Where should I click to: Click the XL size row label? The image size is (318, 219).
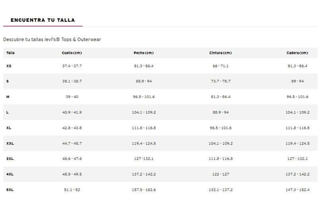click(9, 128)
